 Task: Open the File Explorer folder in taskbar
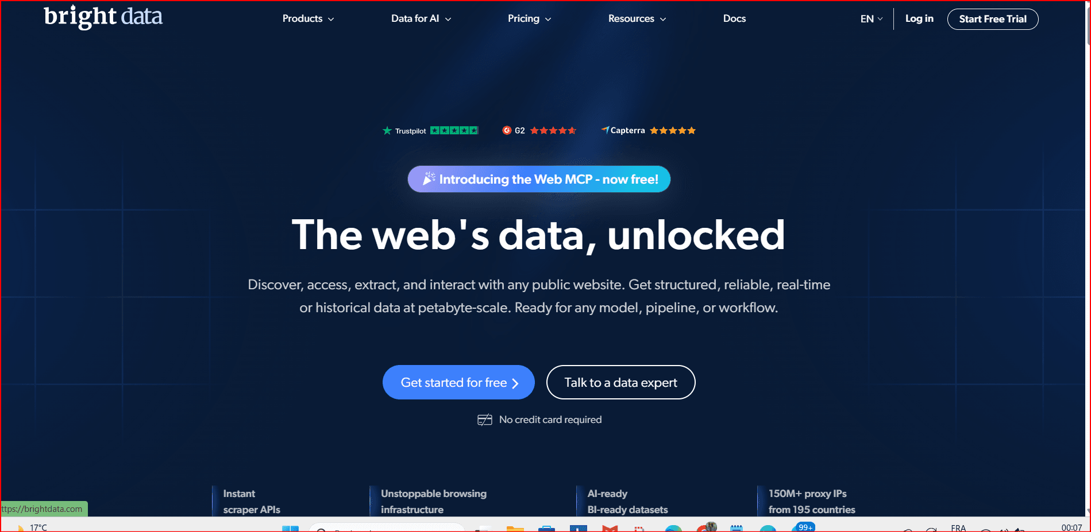tap(515, 529)
